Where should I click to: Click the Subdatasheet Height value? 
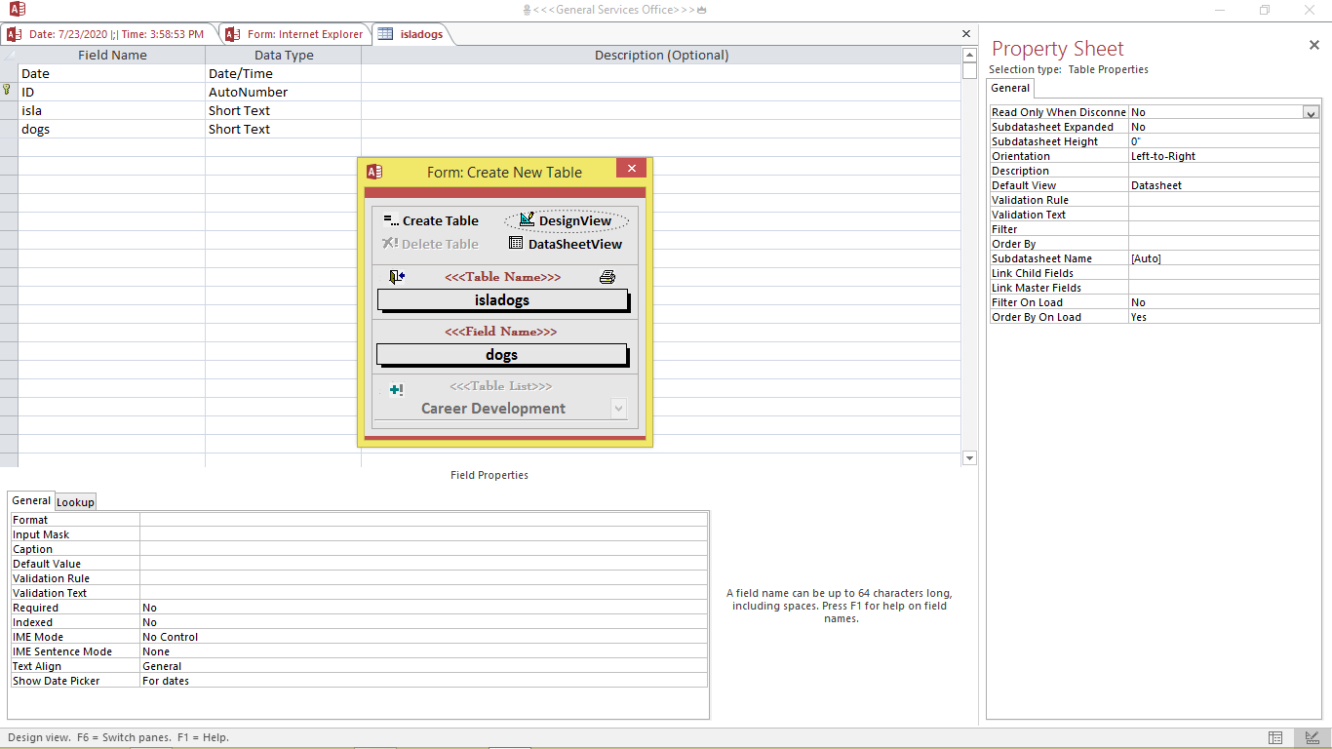coord(1224,141)
